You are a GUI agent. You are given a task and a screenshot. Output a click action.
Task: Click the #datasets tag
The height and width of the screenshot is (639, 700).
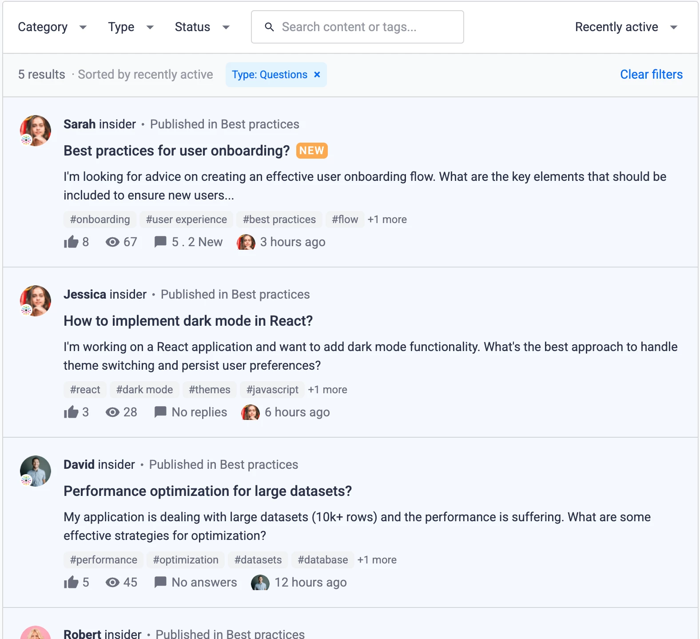(x=258, y=560)
